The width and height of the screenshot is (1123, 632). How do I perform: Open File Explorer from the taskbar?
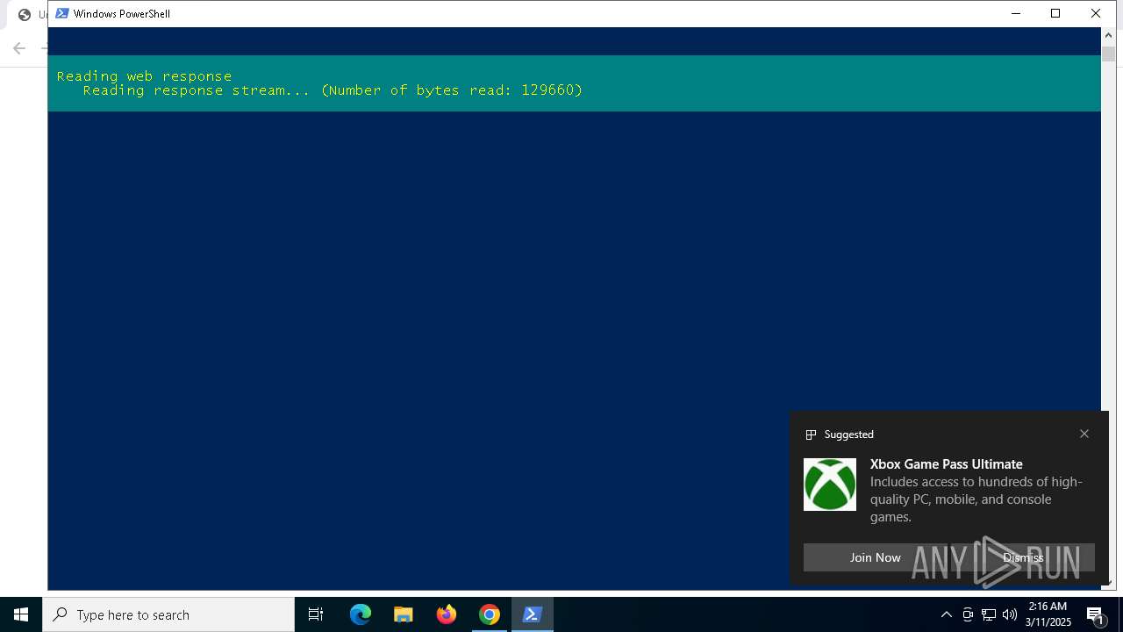[404, 614]
